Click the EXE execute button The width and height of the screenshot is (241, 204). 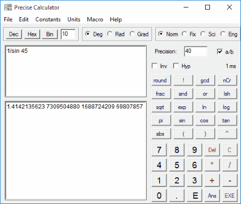pyautogui.click(x=230, y=195)
